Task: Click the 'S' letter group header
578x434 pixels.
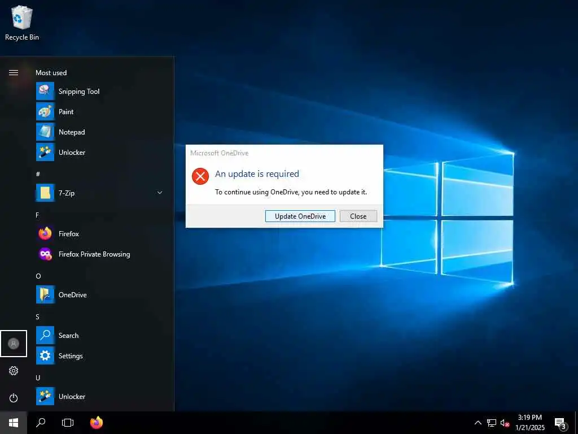Action: click(x=38, y=316)
